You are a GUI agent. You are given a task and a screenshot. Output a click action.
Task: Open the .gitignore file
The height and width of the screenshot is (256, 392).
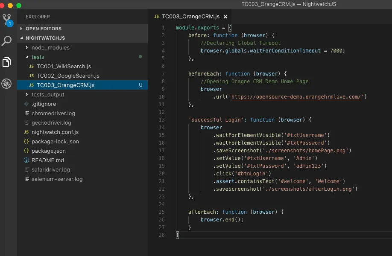82,104
